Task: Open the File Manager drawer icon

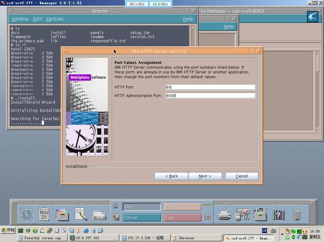Action: [x=63, y=213]
